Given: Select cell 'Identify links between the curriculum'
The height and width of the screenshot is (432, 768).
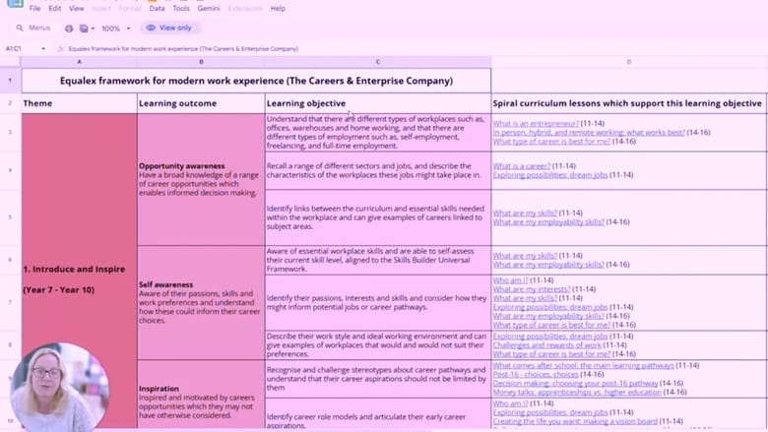Looking at the screenshot, I should pos(378,217).
